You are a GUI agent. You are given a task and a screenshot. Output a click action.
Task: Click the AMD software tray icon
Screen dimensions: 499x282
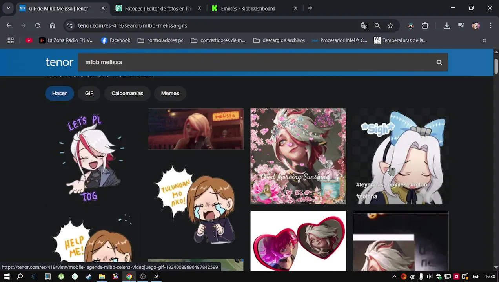[x=456, y=277]
